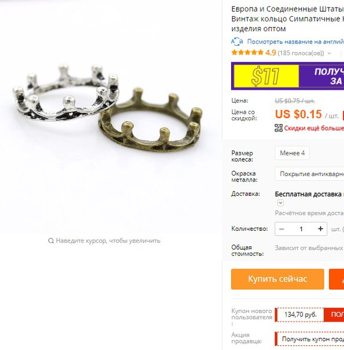Expand the delivery options dropdown arrow
This screenshot has width=344, height=350.
(280, 203)
